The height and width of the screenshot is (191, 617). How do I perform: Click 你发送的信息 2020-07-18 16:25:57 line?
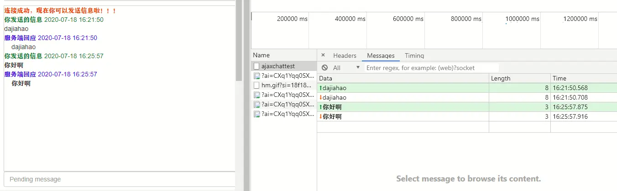pos(54,56)
